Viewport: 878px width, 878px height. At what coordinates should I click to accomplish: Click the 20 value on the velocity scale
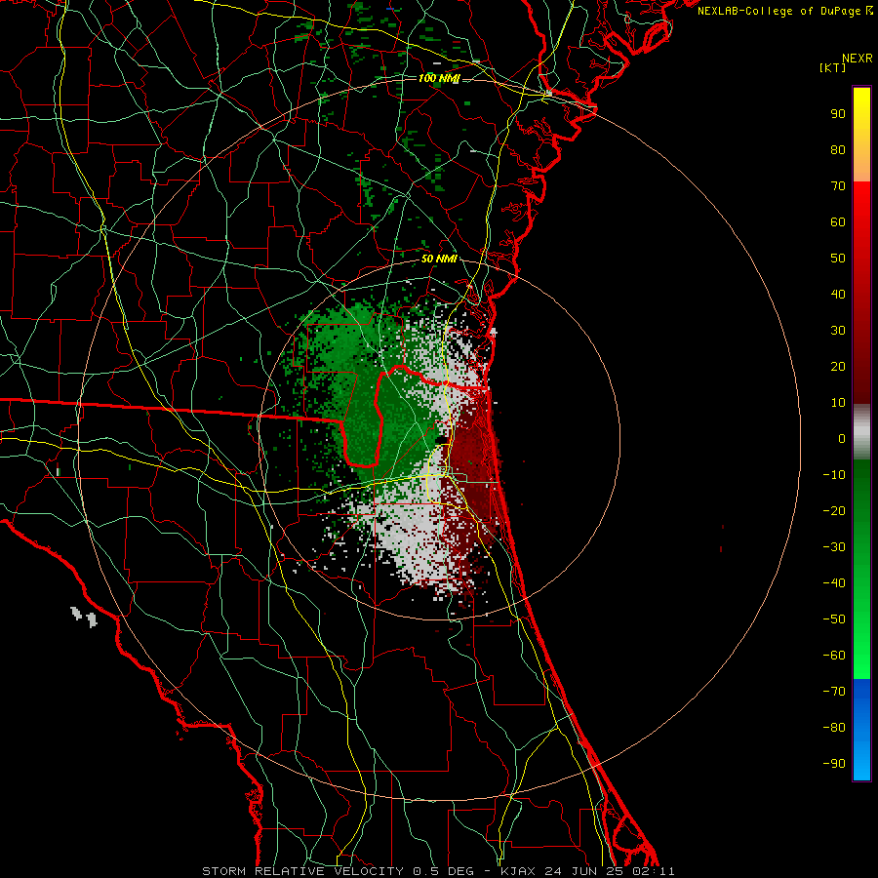838,366
